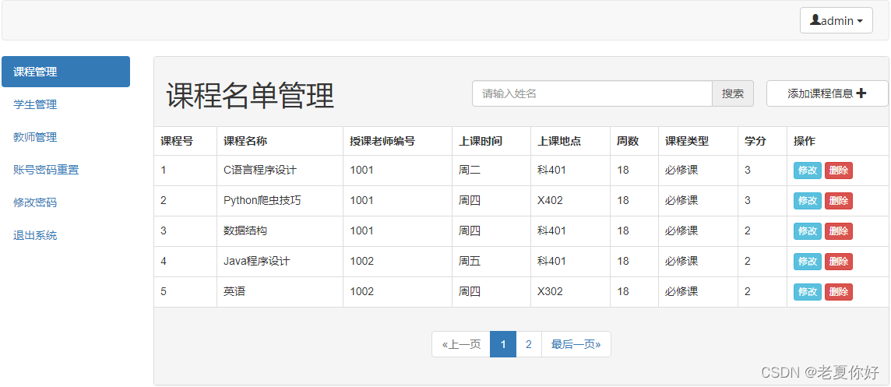Image resolution: width=891 pixels, height=387 pixels.
Task: Click 修改 for Python爬虫技巧 row
Action: tap(808, 201)
